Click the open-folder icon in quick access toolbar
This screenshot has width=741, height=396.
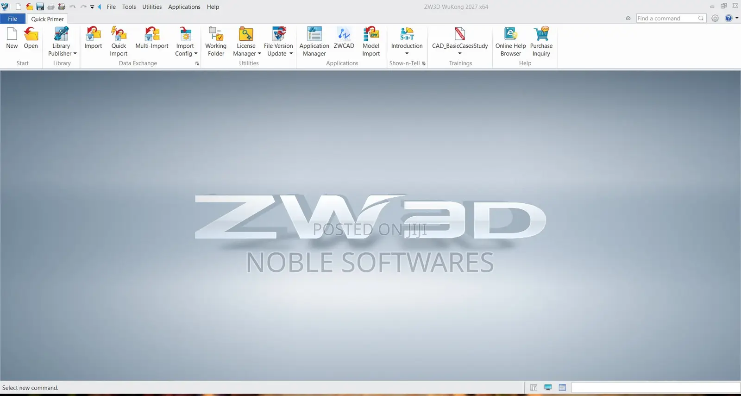click(x=30, y=6)
